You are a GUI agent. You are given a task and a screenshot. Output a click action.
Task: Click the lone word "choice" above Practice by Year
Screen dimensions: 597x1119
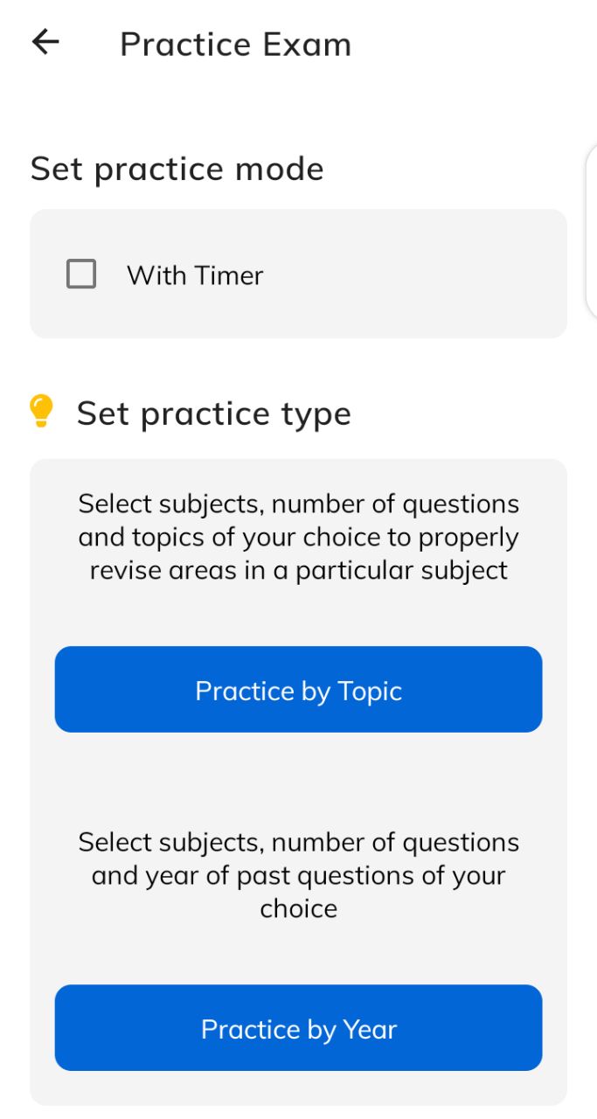click(x=298, y=908)
